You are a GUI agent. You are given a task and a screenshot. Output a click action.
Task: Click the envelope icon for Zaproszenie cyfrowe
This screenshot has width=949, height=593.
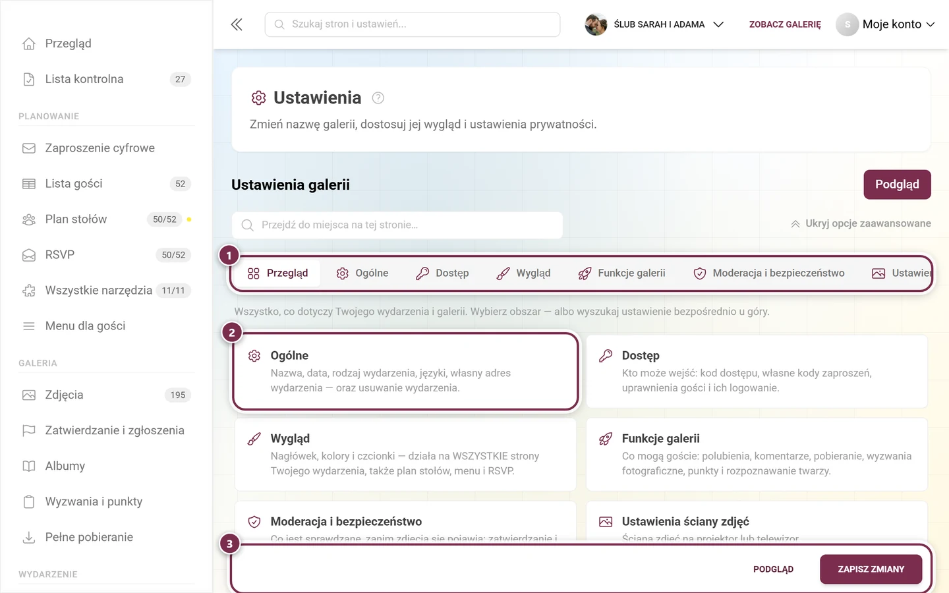[x=29, y=148]
